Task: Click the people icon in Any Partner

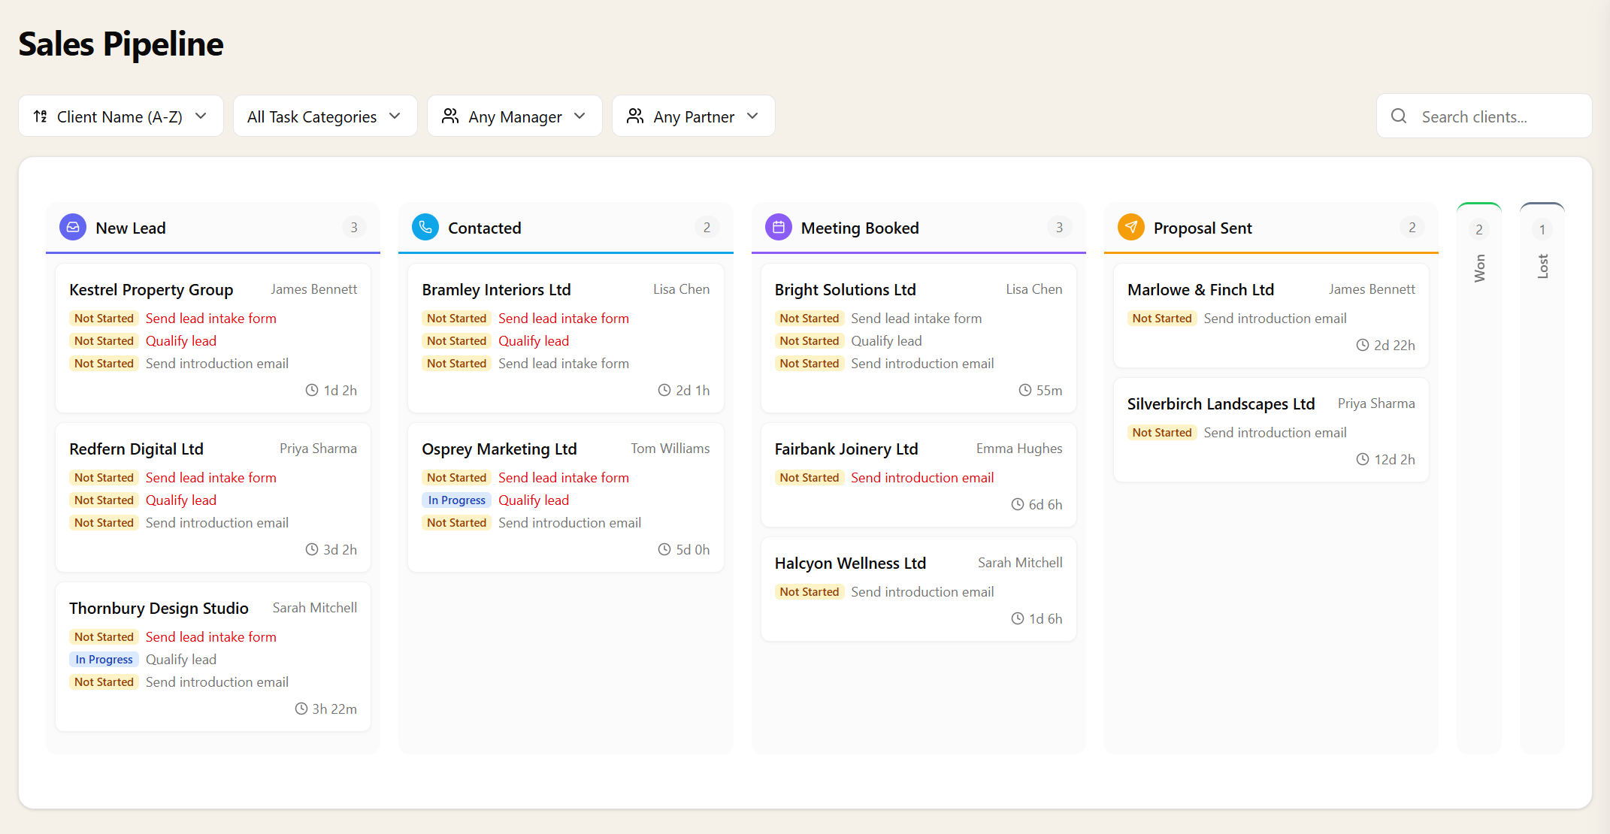Action: 635,116
